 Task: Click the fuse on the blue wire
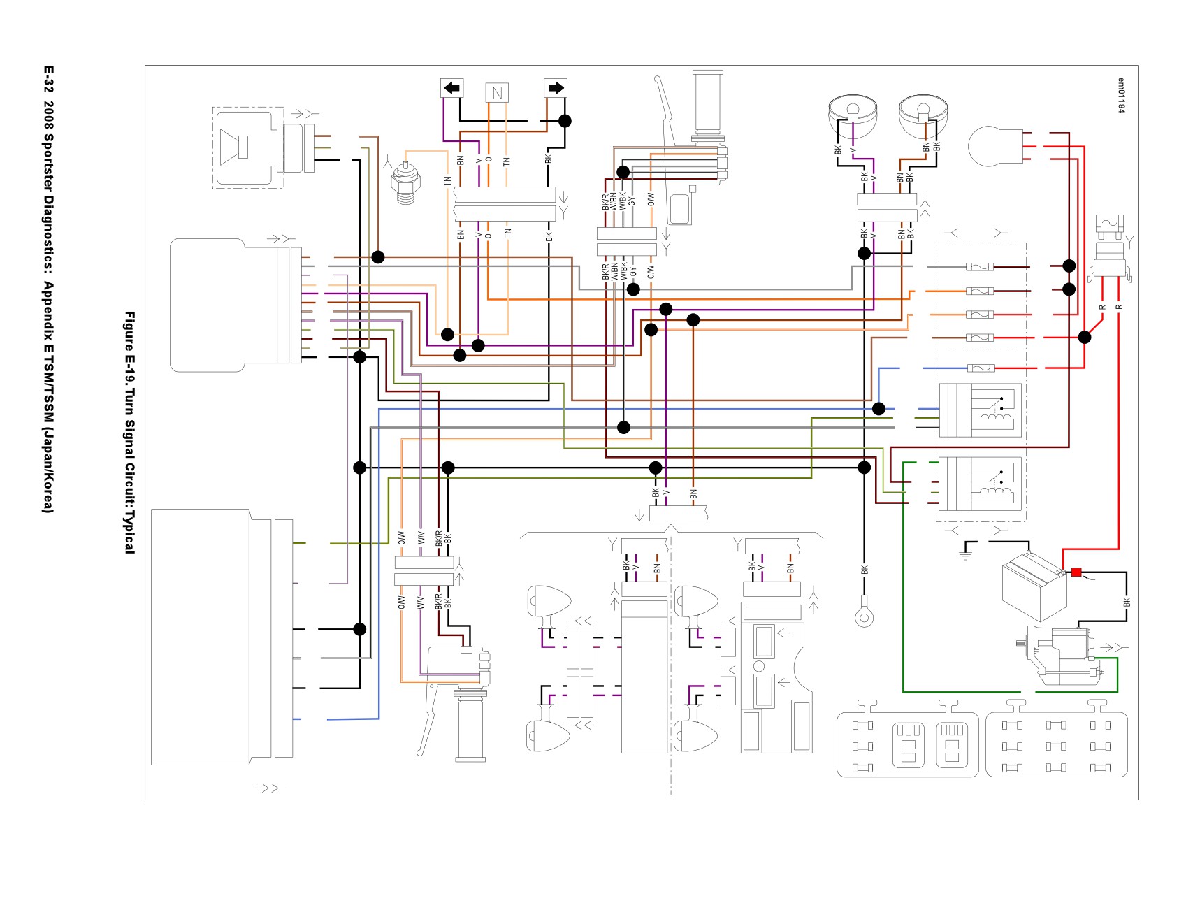tap(980, 368)
